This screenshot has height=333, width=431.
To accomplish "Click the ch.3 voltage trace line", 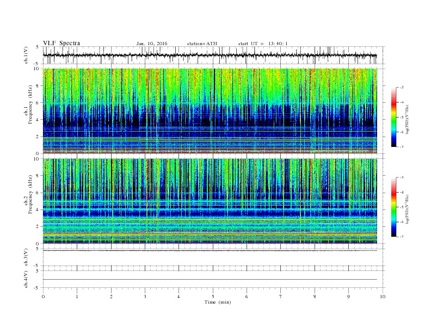I will tap(210, 251).
